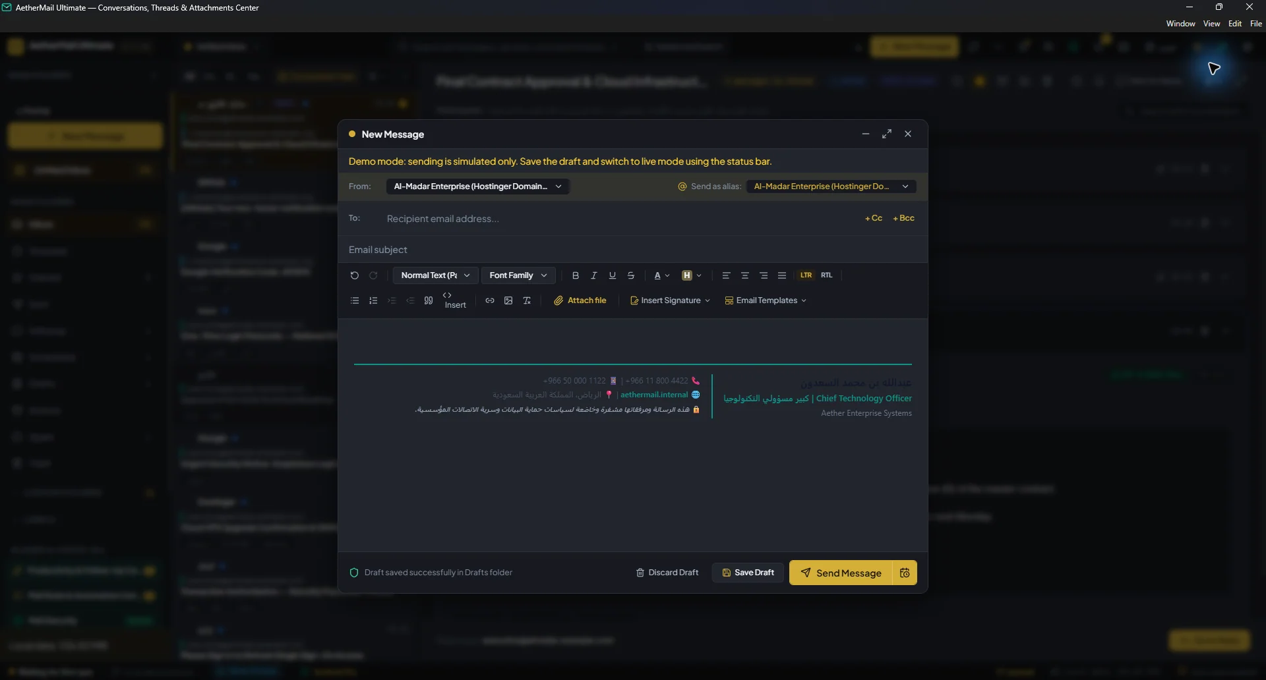Viewport: 1266px width, 680px height.
Task: Open the Send as alias dropdown
Action: pos(831,186)
